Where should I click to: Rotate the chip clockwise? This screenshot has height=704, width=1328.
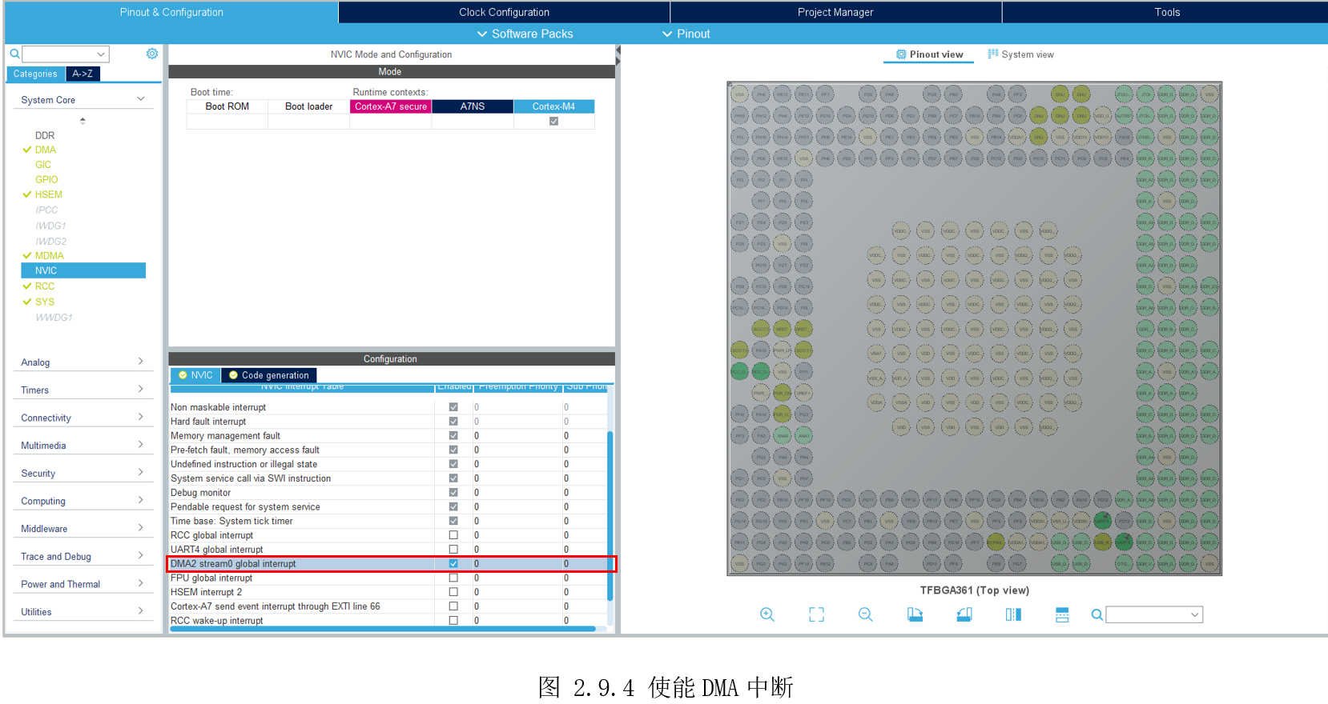click(x=915, y=614)
